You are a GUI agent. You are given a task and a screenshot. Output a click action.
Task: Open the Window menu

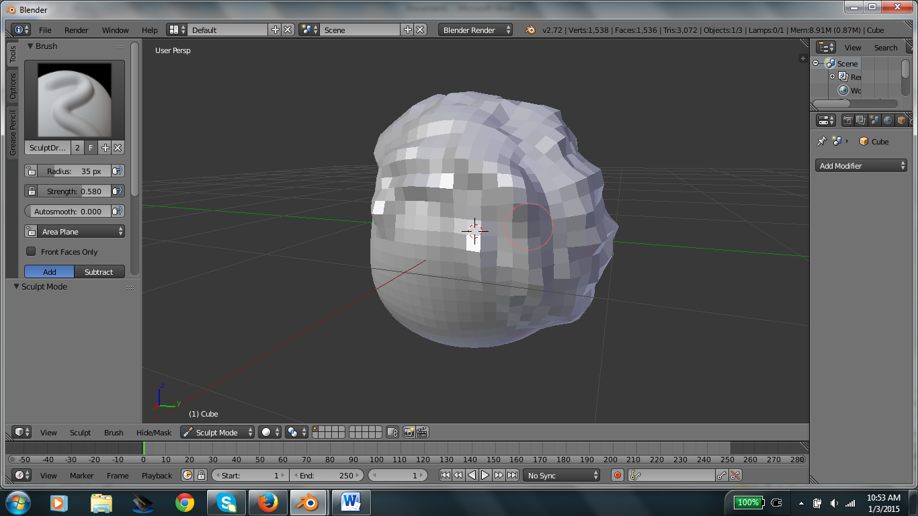pos(116,30)
